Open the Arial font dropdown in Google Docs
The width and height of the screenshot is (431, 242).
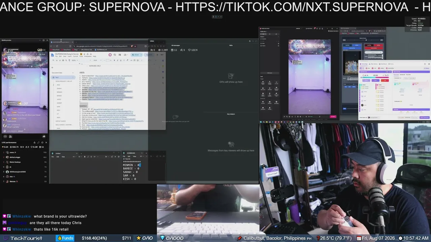97,61
